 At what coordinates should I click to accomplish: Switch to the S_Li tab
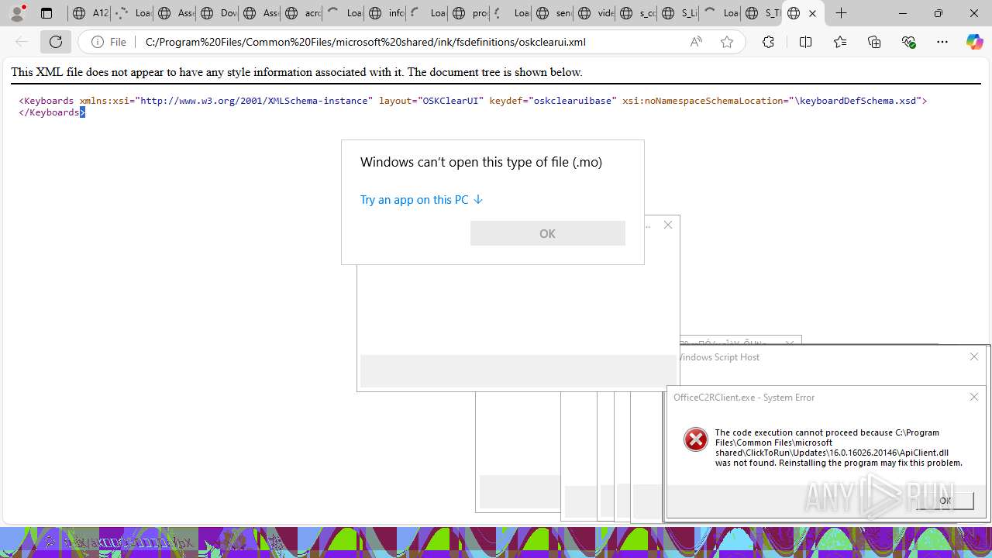(678, 13)
